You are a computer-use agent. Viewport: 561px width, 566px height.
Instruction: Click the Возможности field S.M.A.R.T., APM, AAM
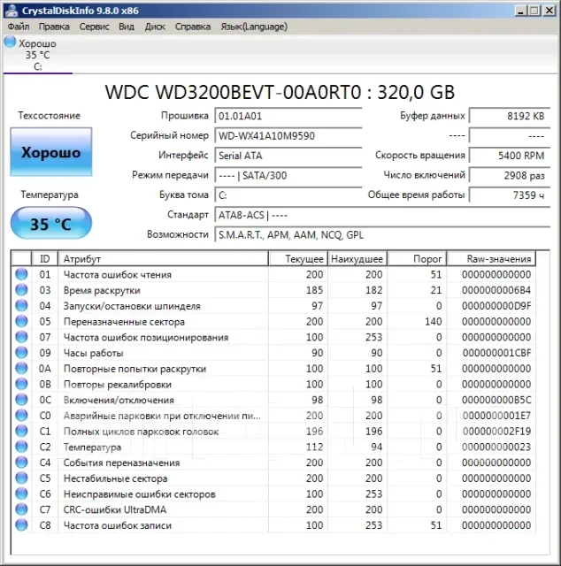382,235
